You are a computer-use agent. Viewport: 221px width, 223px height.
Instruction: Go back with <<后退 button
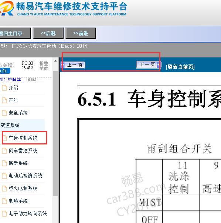click(x=48, y=33)
